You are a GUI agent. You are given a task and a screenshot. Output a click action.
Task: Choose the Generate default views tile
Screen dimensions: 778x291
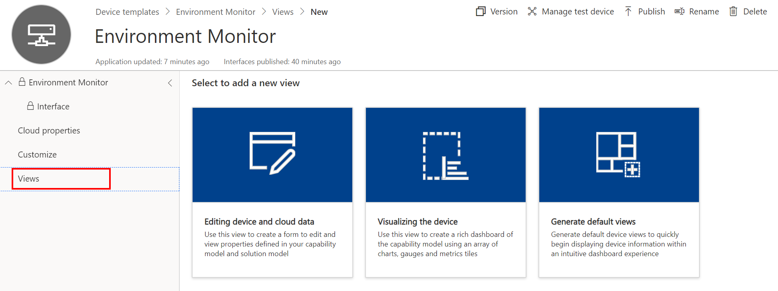(x=619, y=192)
